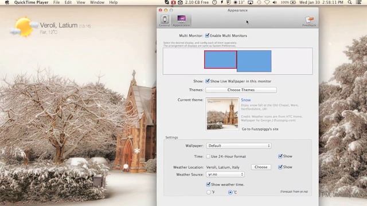Click the Weather Location text Veroli, Latium, Italy
Screen dimensions: 367x206
coord(223,167)
